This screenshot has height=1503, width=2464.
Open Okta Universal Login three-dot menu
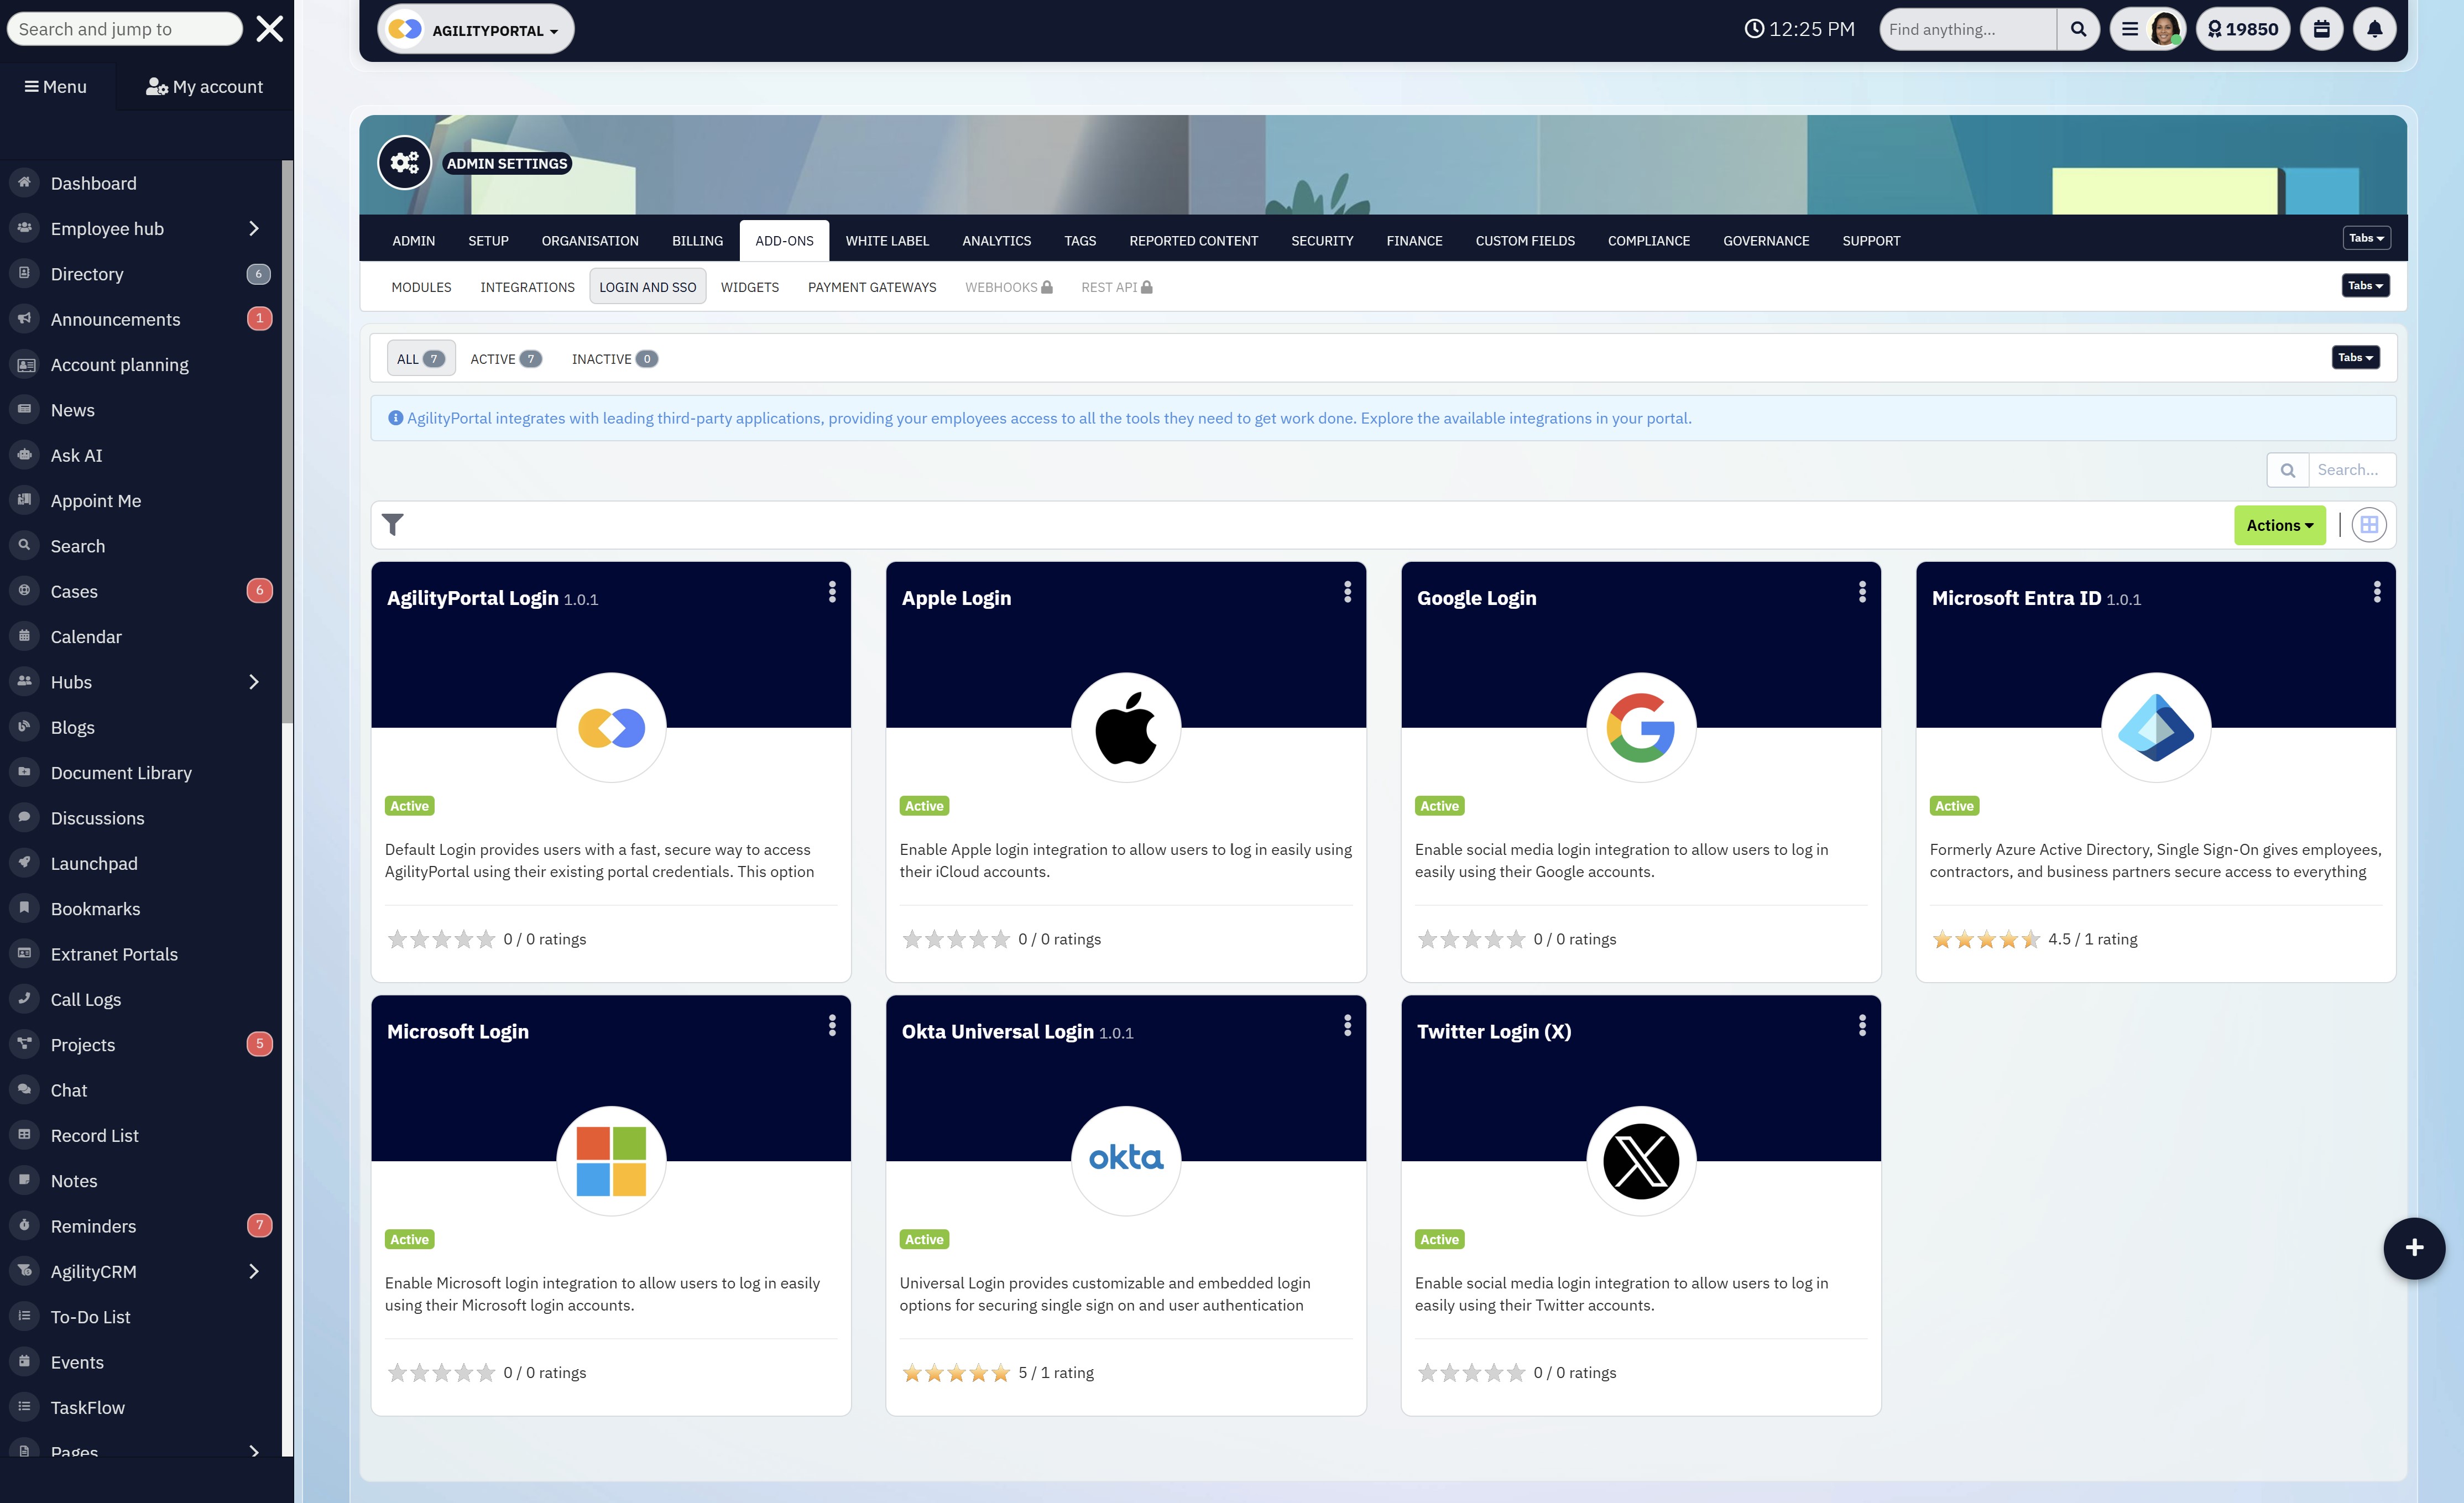1347,1025
